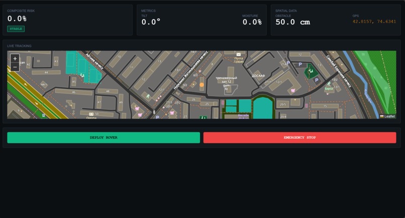Select the orange rover position marker
Screen dimensions: 405x218
[201, 85]
